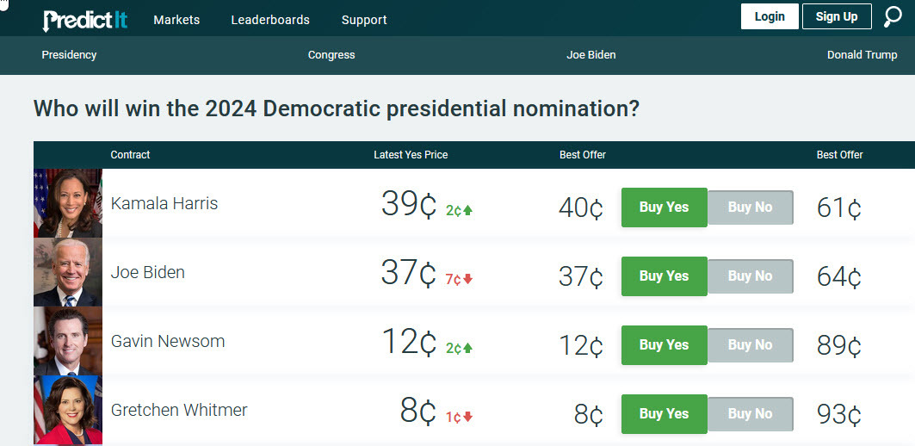Select the Presidency category tab
915x446 pixels.
69,55
